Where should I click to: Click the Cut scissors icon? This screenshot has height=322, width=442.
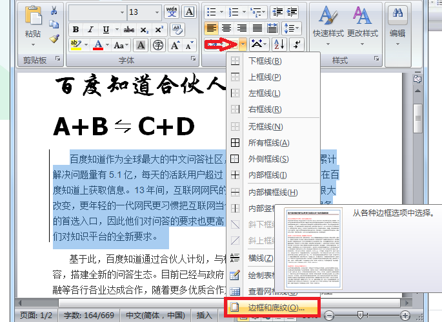tap(54, 11)
